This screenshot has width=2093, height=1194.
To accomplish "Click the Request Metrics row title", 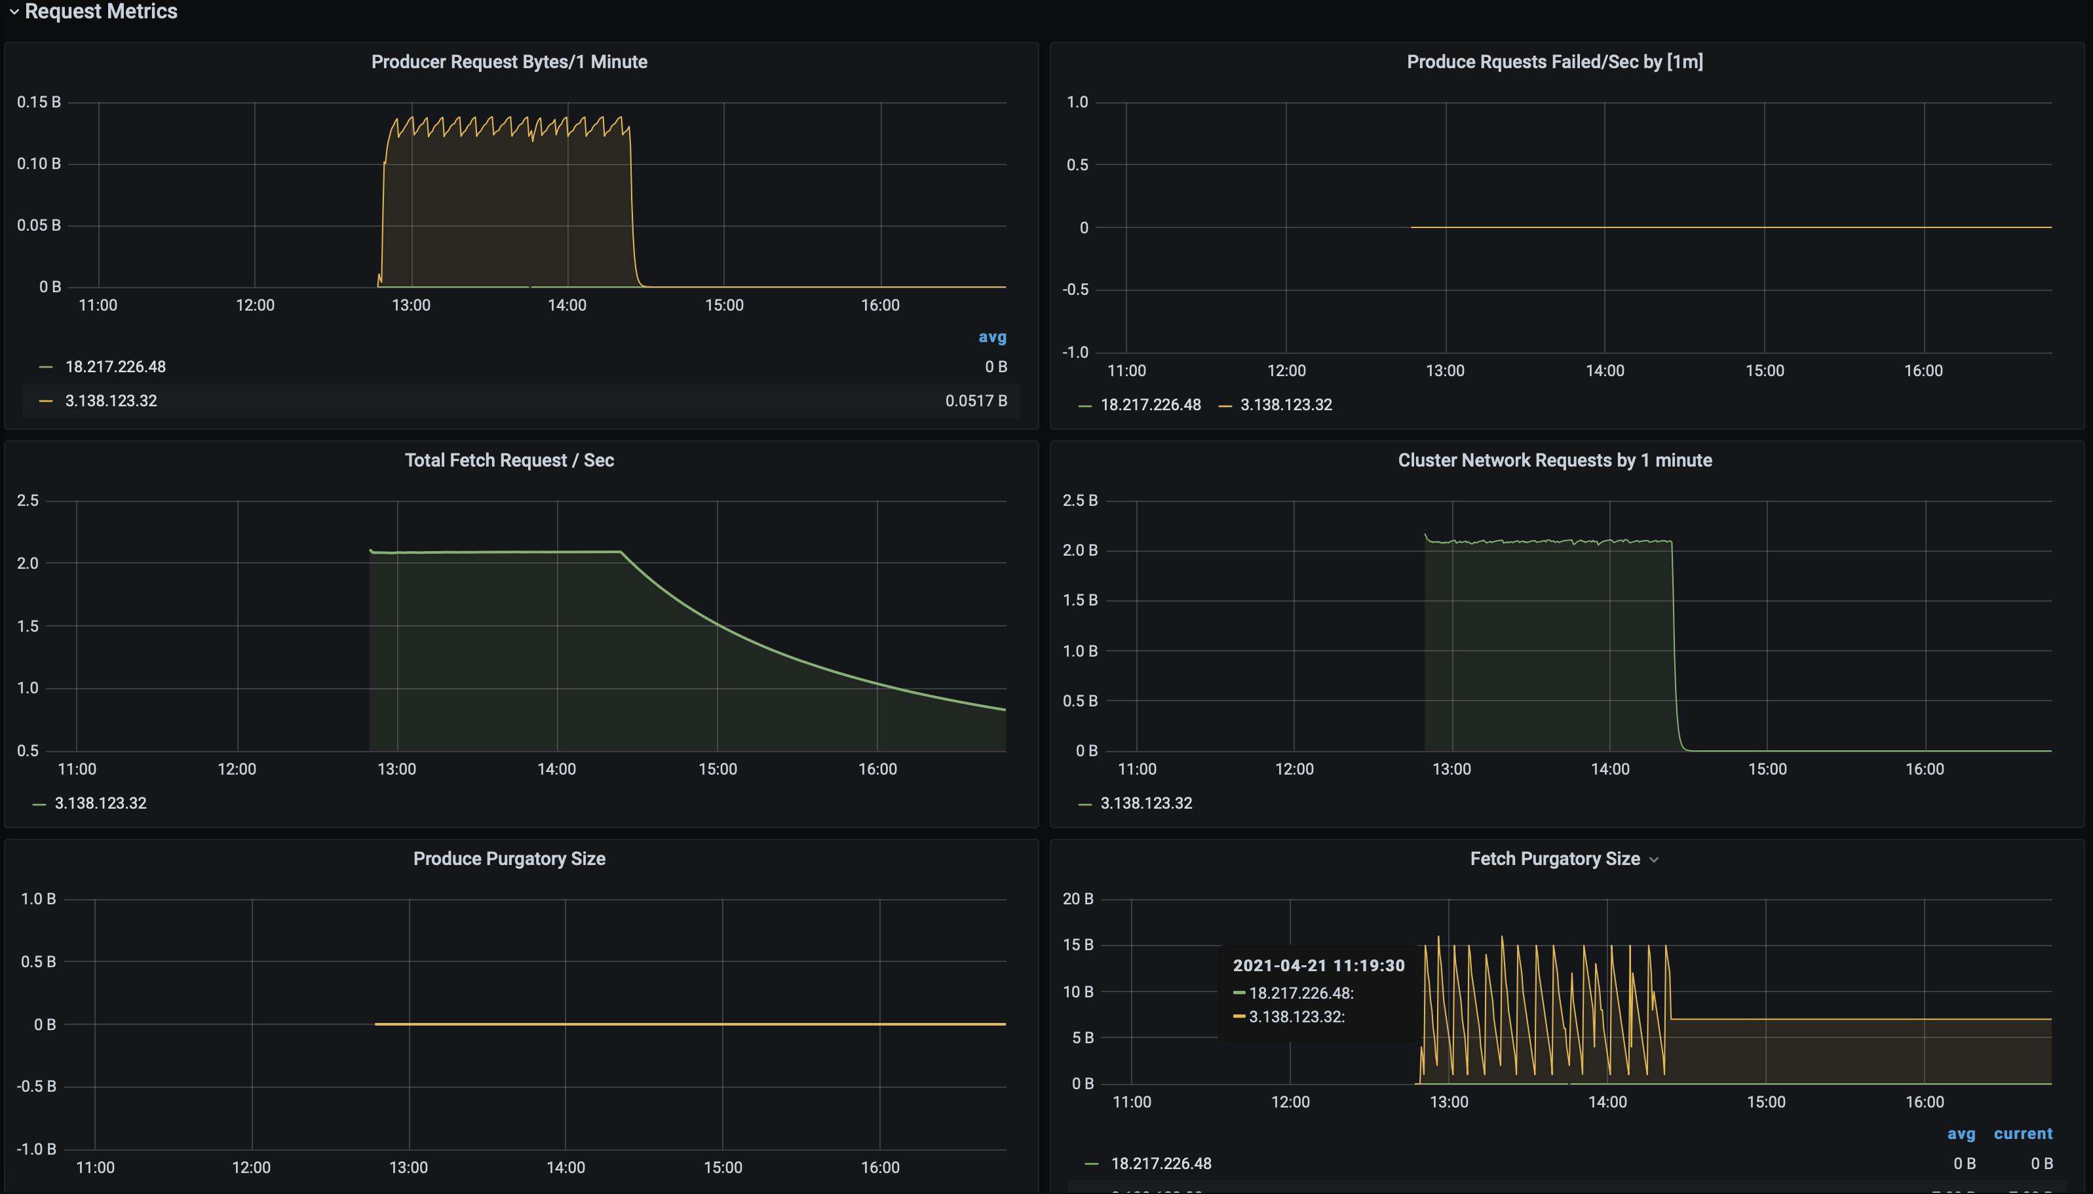I will click(101, 12).
